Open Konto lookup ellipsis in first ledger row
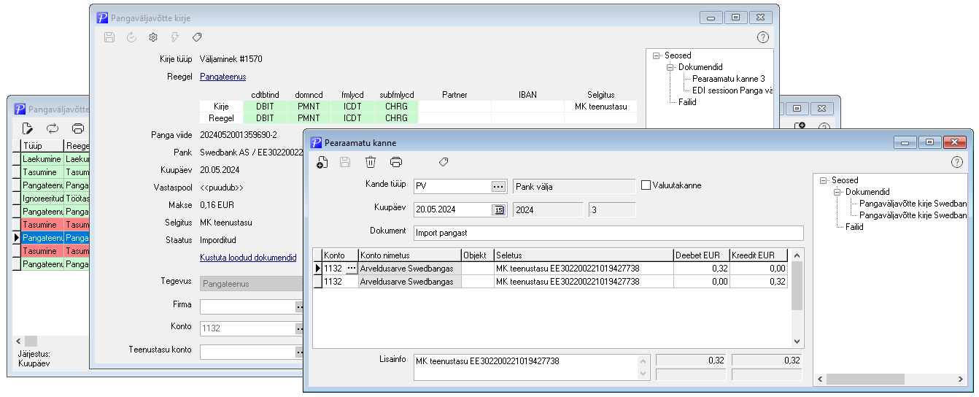The image size is (979, 397). (352, 269)
